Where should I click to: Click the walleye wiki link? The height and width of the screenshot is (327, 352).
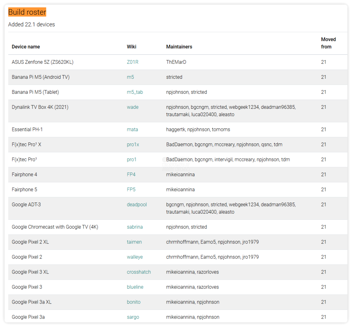135,257
